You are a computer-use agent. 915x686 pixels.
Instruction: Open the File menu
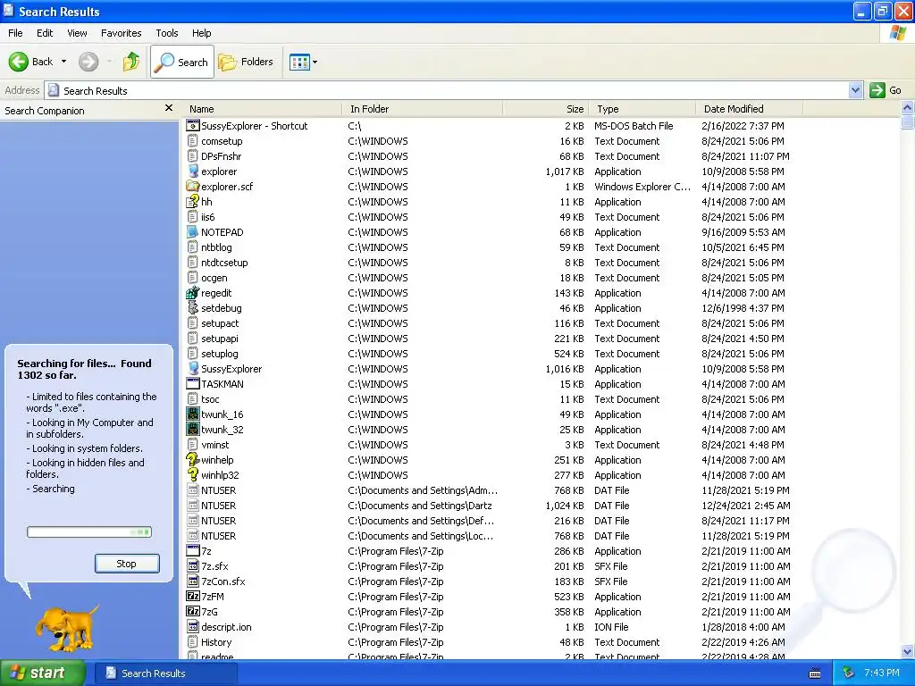pyautogui.click(x=15, y=33)
